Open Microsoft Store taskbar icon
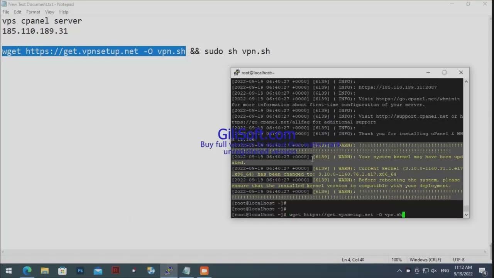Image resolution: width=494 pixels, height=278 pixels. (63, 271)
